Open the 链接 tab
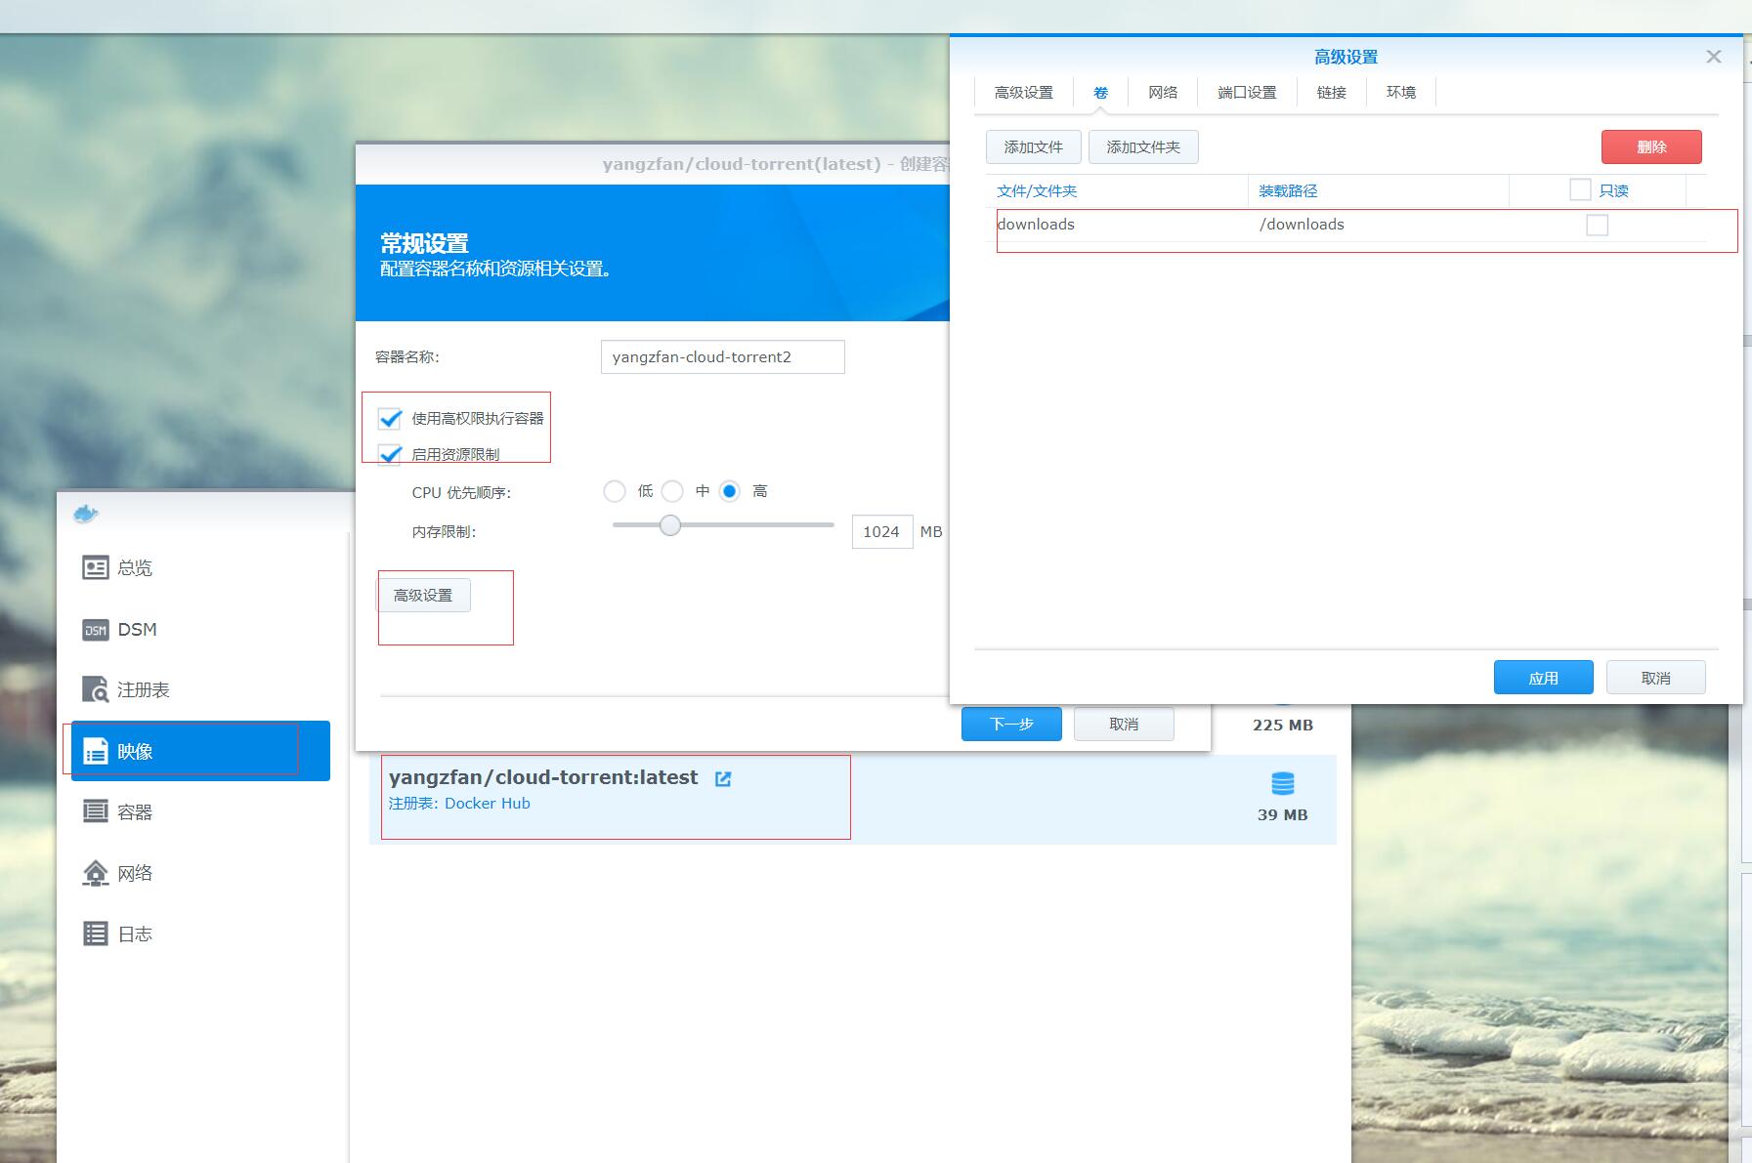This screenshot has height=1163, width=1752. 1331,92
